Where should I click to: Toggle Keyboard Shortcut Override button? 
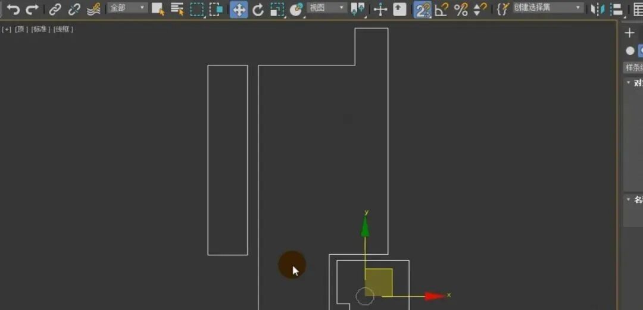(x=400, y=9)
